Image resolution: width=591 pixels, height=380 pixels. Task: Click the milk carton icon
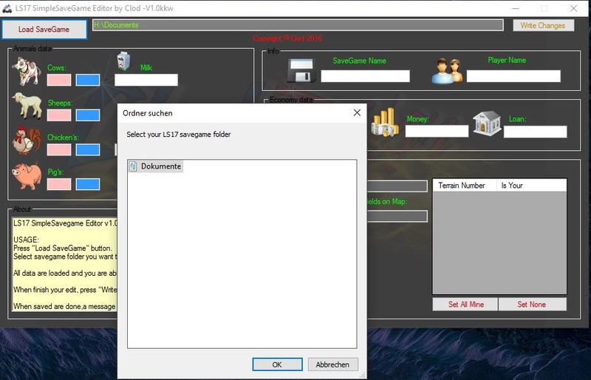(123, 64)
